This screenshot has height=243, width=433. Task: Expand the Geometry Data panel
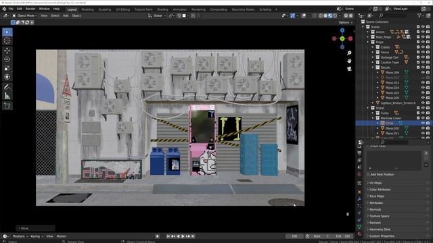point(380,230)
